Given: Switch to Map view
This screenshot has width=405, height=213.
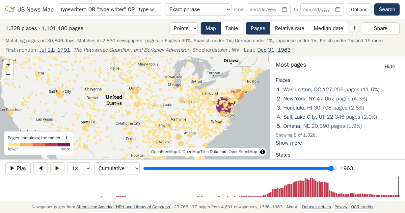Looking at the screenshot, I should pos(211,28).
